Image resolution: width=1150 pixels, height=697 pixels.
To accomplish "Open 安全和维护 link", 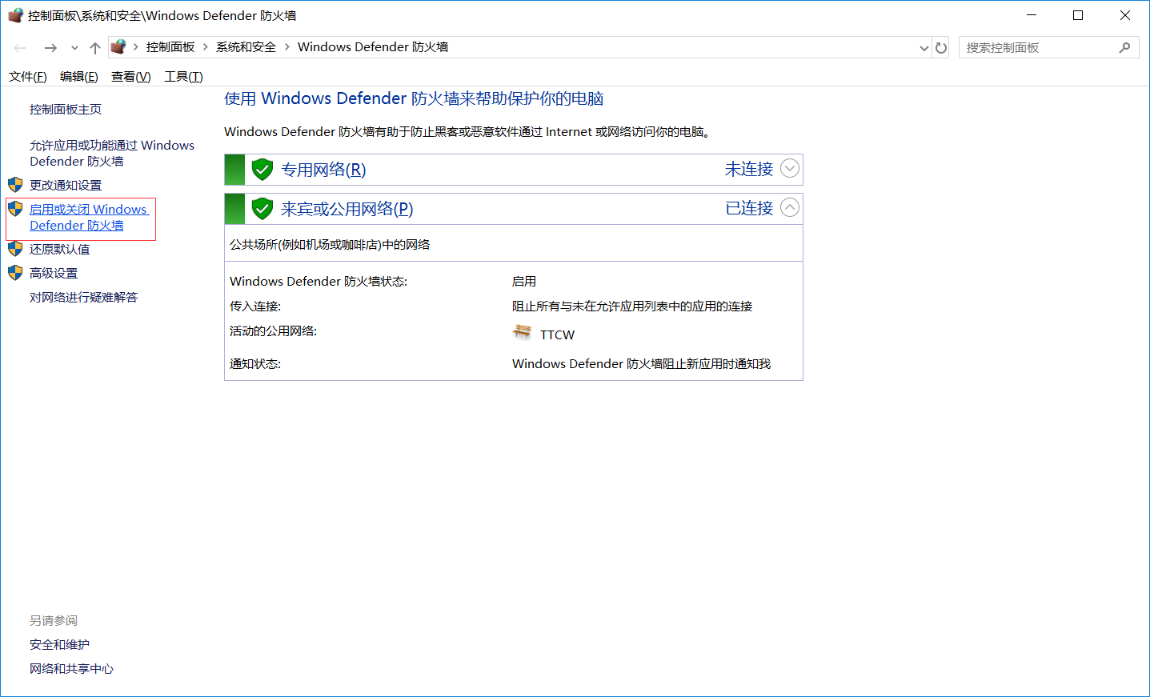I will point(60,644).
